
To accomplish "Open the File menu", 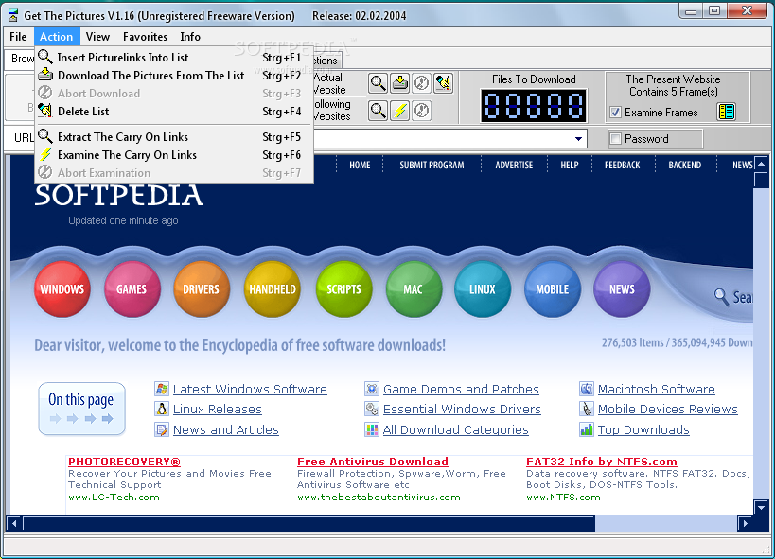I will (18, 37).
